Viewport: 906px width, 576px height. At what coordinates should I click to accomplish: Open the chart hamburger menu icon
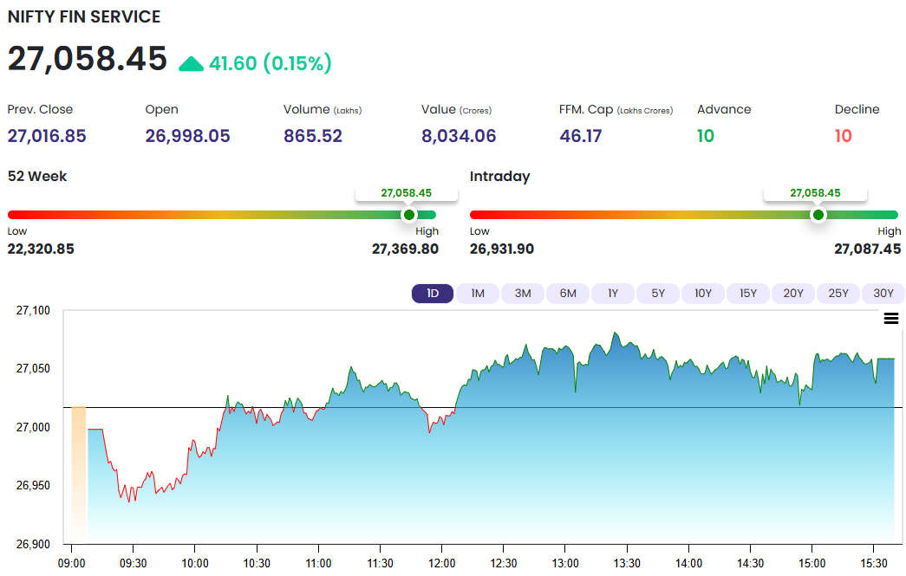891,318
